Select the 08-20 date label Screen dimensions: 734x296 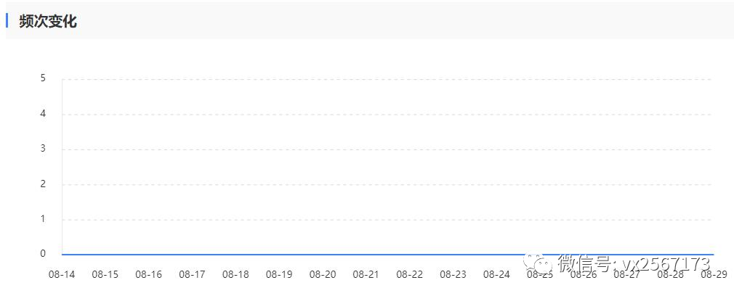(x=323, y=274)
